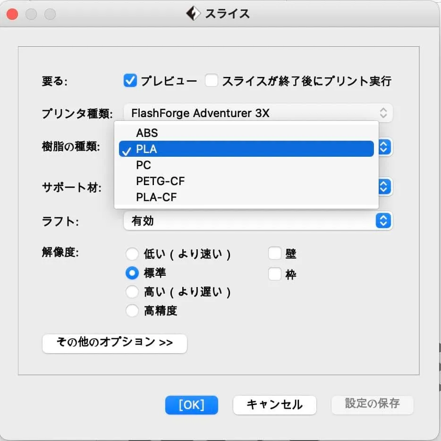Image resolution: width=441 pixels, height=441 pixels.
Task: Expand その他のオプション >> settings
Action: tap(115, 343)
